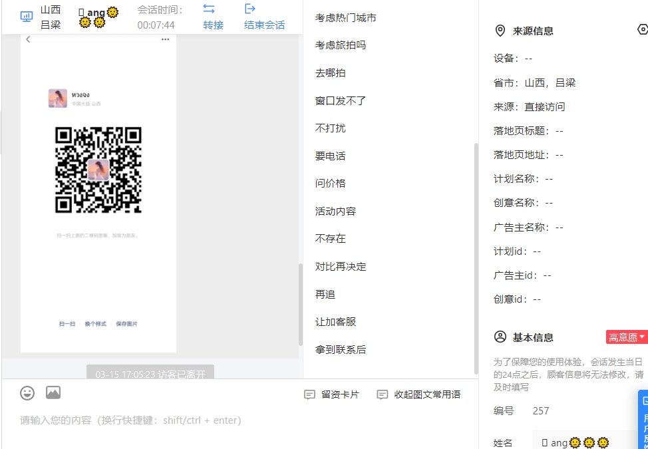Select quick phrase 让加客服
648x449 pixels.
(335, 321)
